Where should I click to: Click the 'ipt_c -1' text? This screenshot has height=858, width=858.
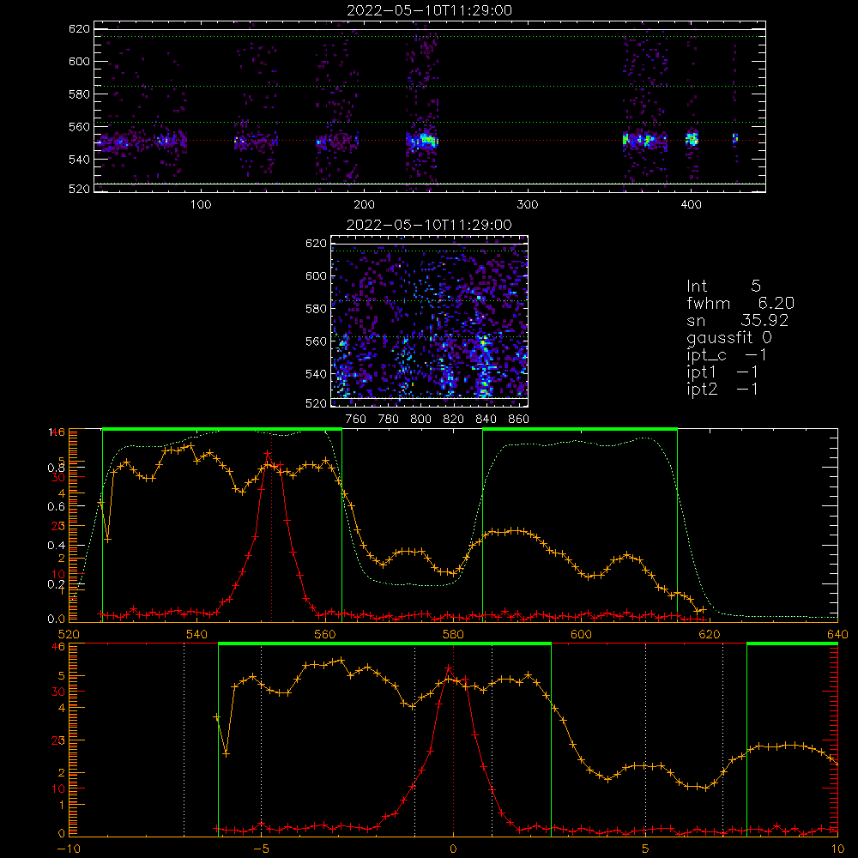point(726,355)
